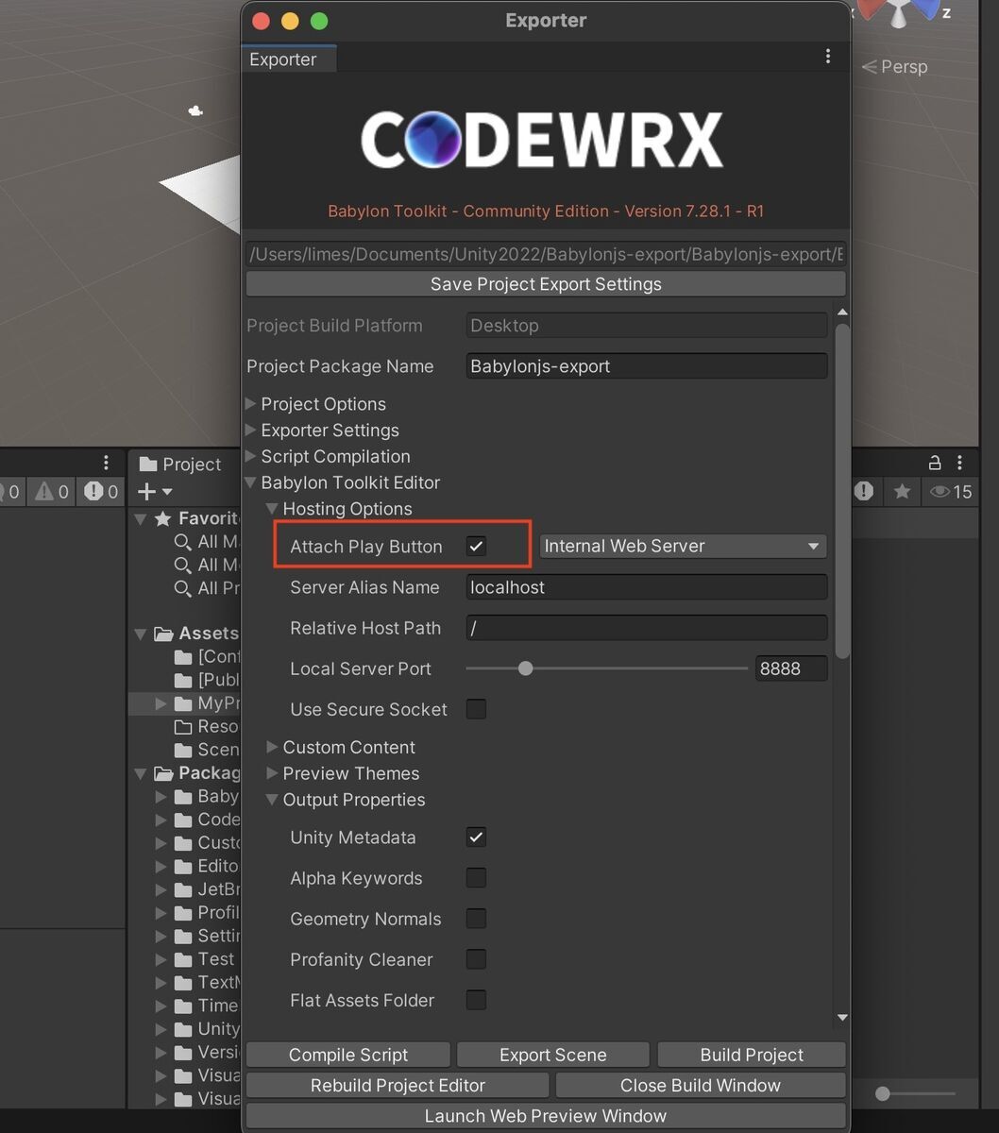
Task: Click Local Server Port slider handle
Action: 526,668
